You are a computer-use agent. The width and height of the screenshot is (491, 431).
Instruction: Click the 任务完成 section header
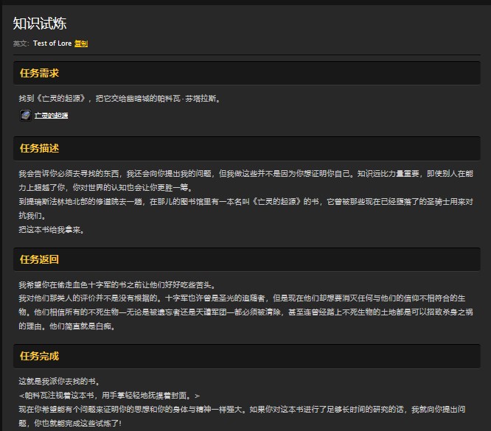40,357
